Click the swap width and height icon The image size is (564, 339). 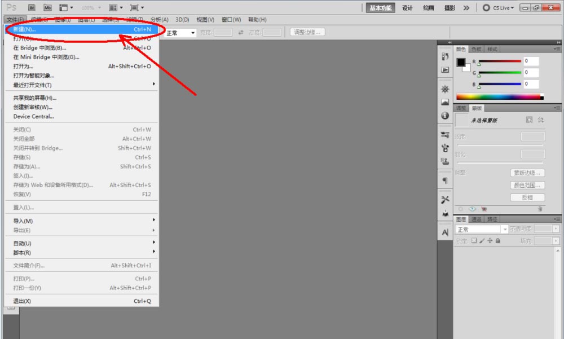click(x=241, y=32)
